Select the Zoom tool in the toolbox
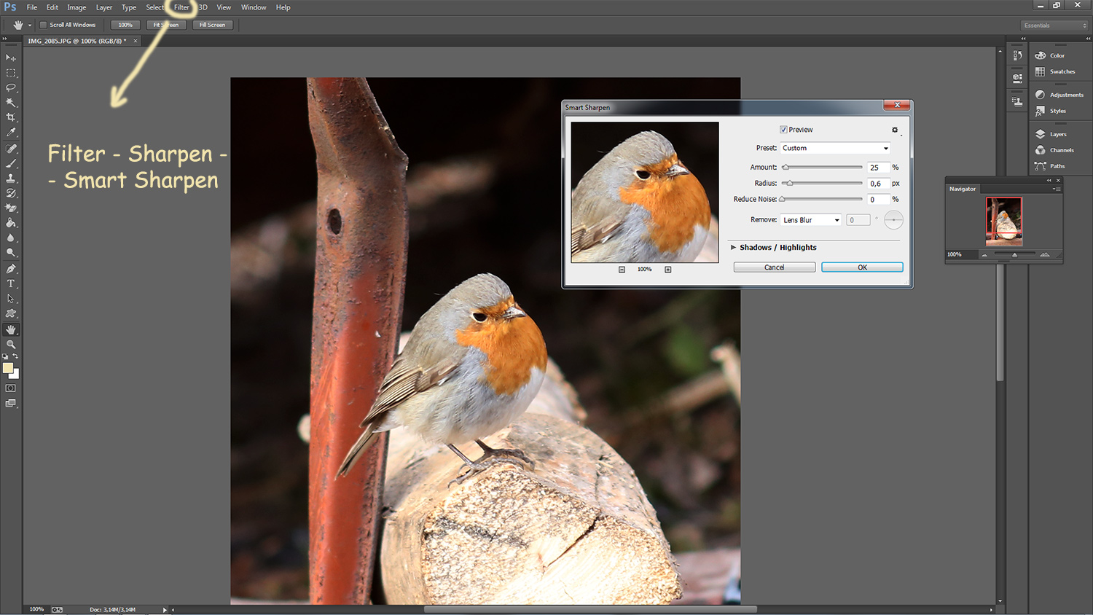The height and width of the screenshot is (615, 1093). (x=11, y=344)
